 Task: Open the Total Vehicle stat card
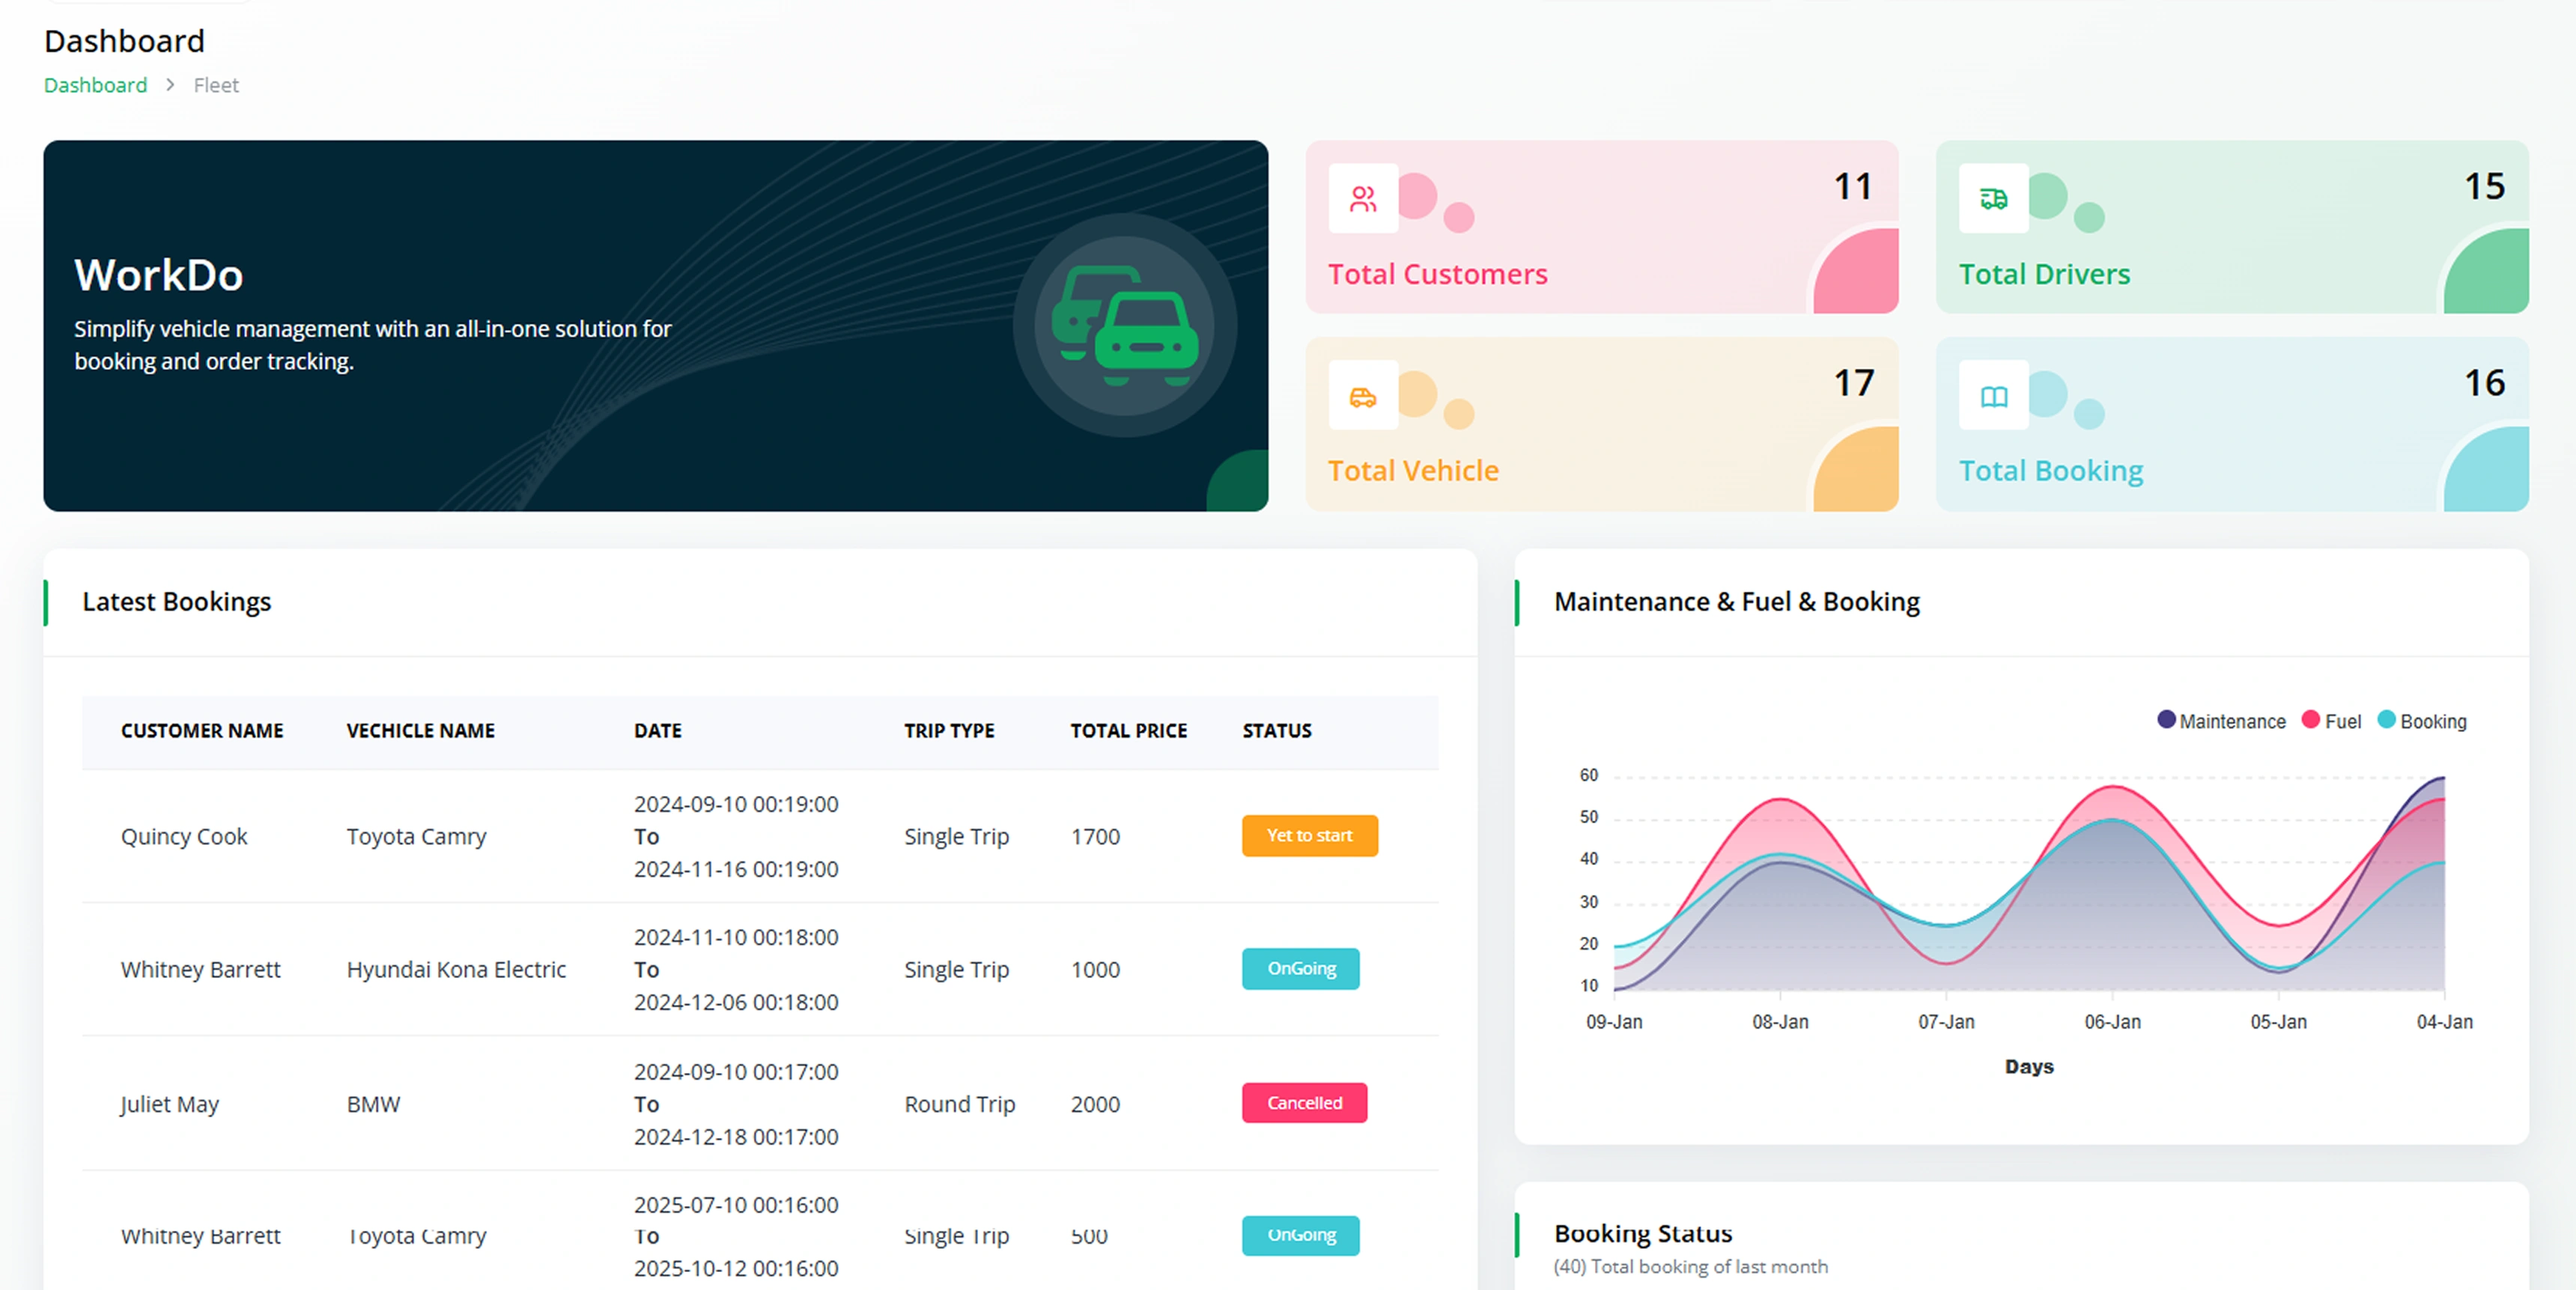pos(1600,425)
